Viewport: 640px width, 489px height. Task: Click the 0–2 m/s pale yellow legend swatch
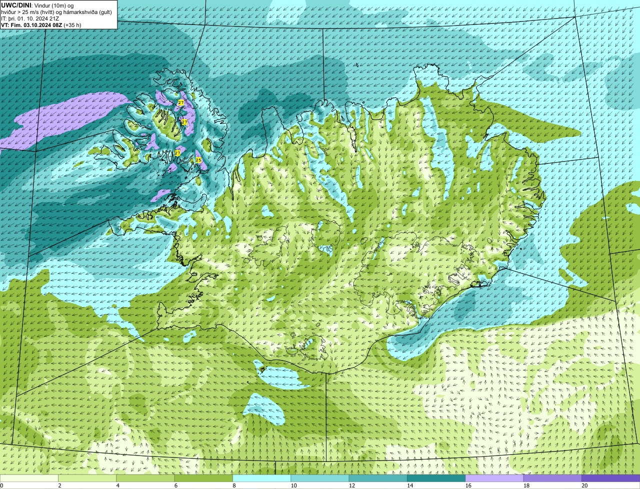pyautogui.click(x=29, y=478)
